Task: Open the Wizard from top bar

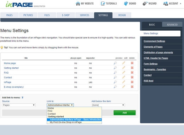Action: [150, 4]
